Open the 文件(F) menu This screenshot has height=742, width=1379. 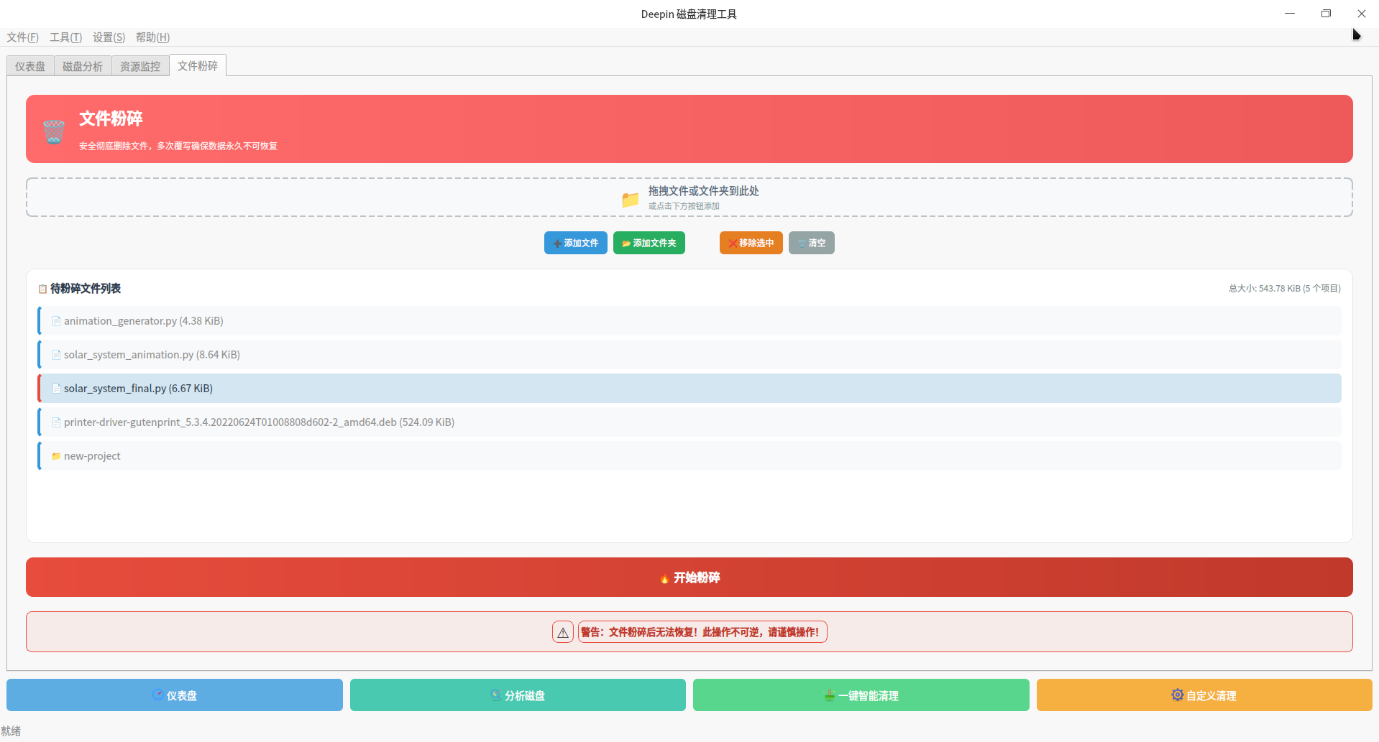[x=22, y=37]
